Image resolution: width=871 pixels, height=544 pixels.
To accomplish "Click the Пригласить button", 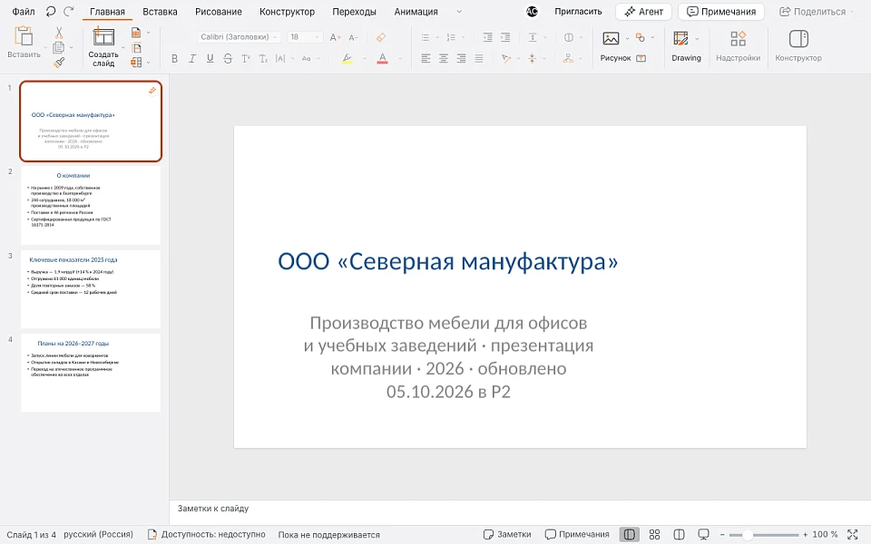I will 578,11.
